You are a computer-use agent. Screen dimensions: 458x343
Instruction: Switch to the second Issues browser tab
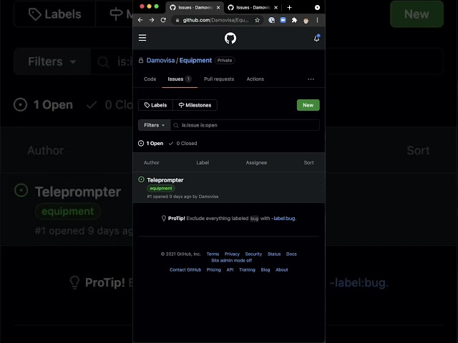[x=253, y=8]
